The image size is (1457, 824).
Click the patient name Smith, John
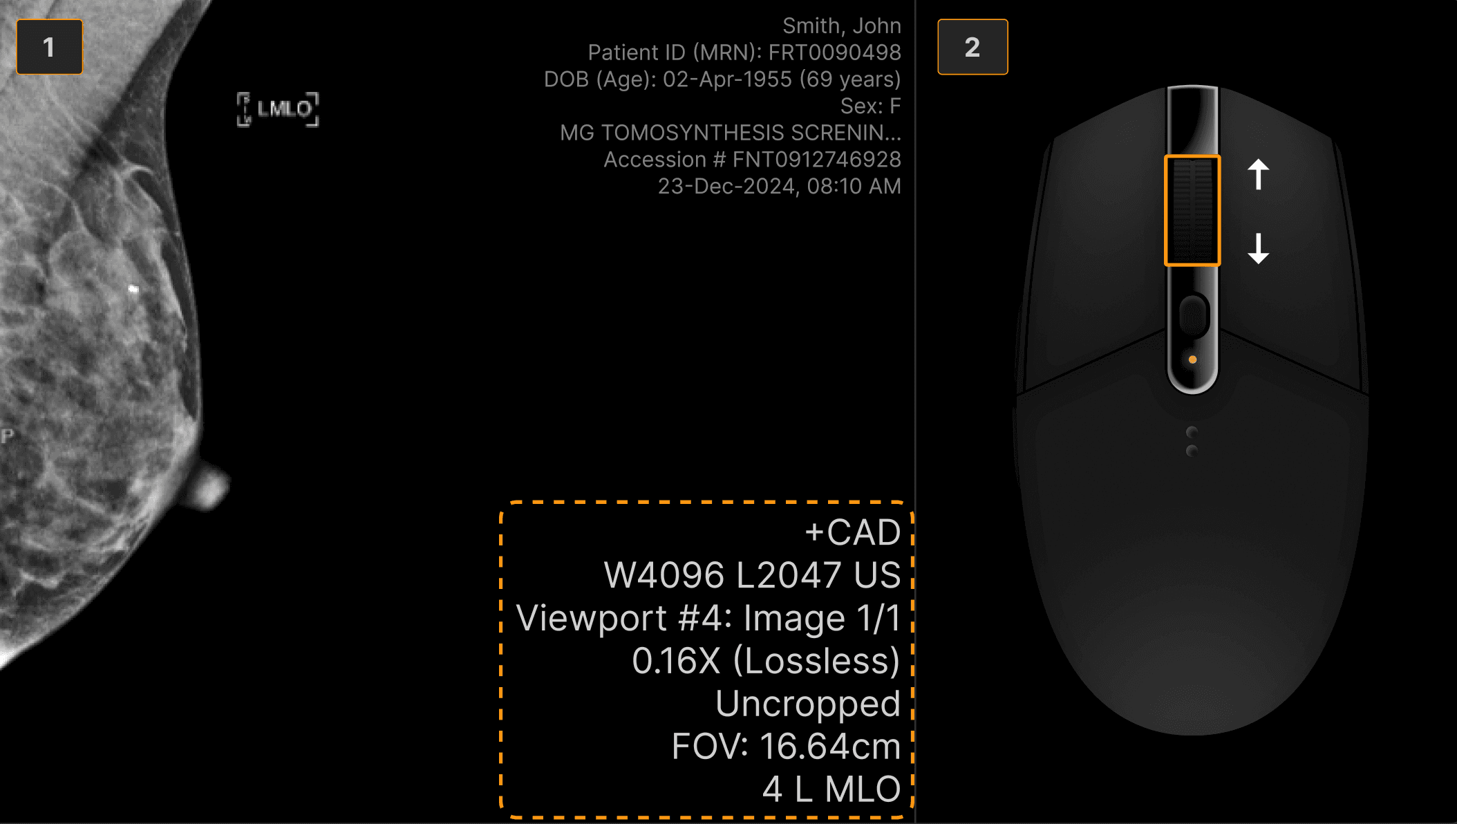tap(842, 26)
